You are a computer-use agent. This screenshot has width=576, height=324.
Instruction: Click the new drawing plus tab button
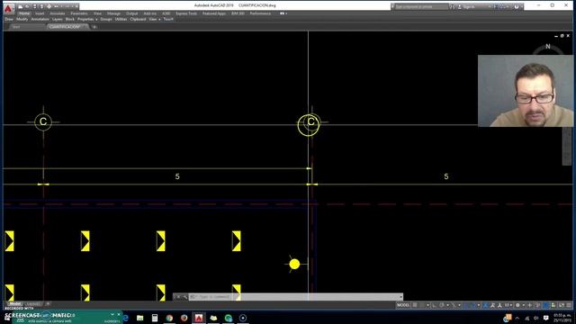[94, 27]
